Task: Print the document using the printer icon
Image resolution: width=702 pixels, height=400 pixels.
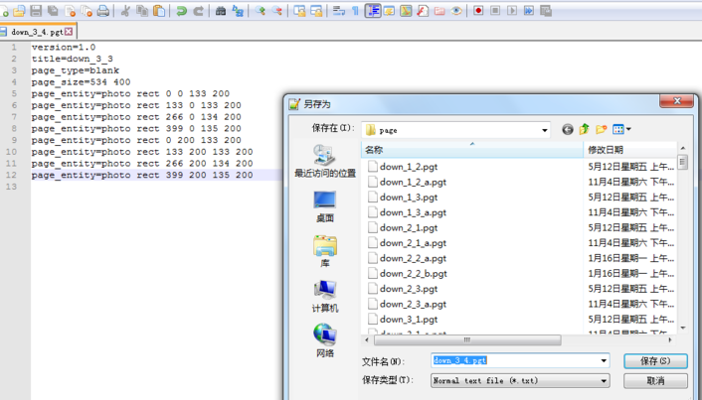Action: [103, 11]
